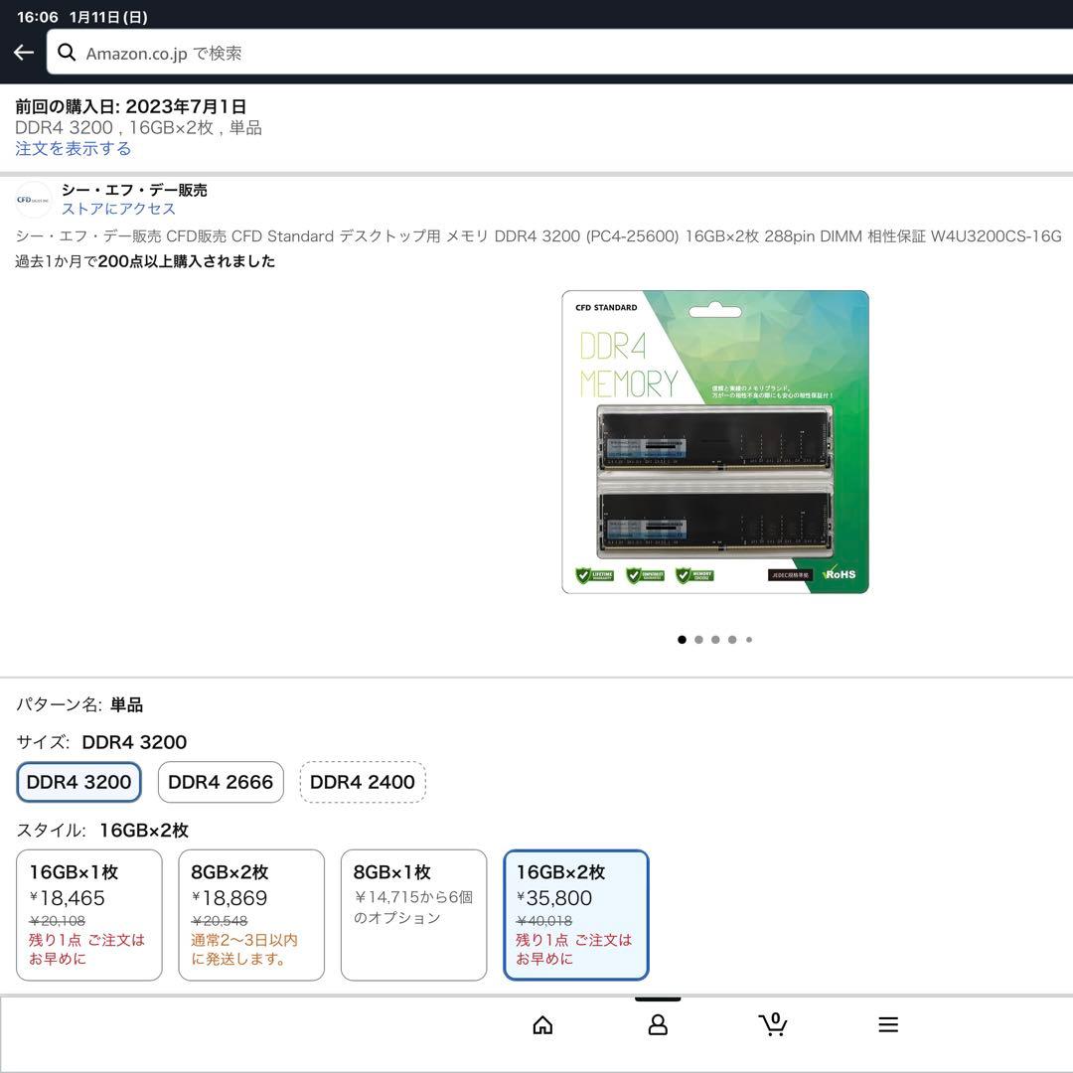This screenshot has width=1073, height=1073.
Task: Open the 注文を表示する link
Action: pyautogui.click(x=71, y=148)
